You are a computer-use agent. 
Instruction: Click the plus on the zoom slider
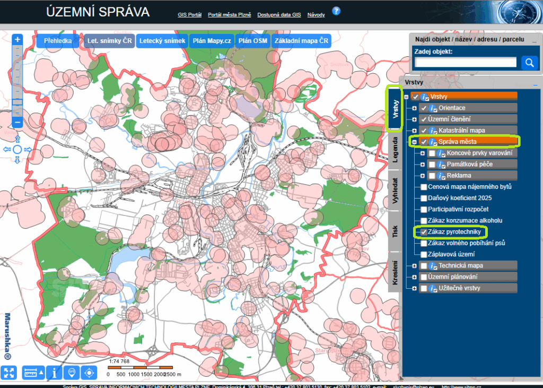(17, 39)
